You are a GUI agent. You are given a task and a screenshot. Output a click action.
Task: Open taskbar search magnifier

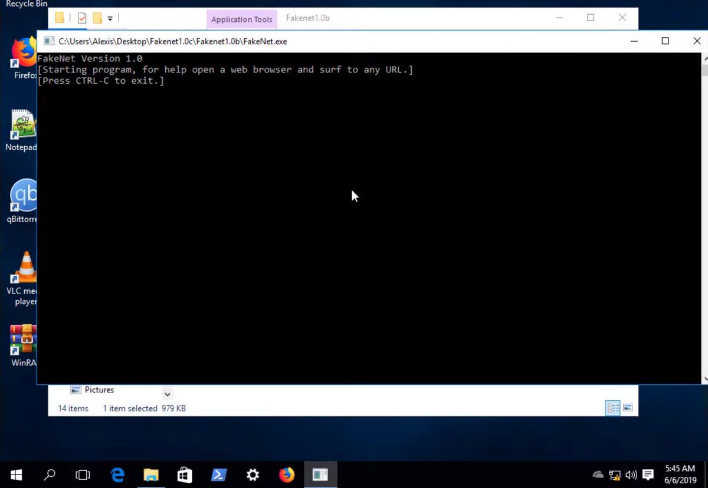(50, 474)
